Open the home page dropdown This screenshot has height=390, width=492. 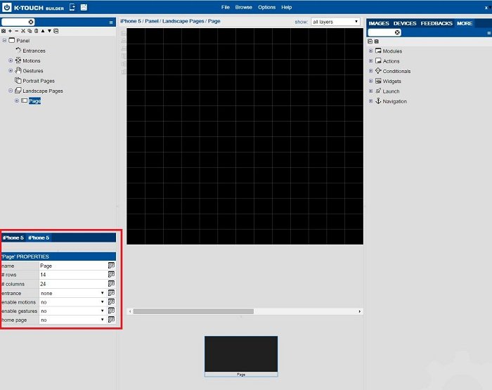[72, 320]
